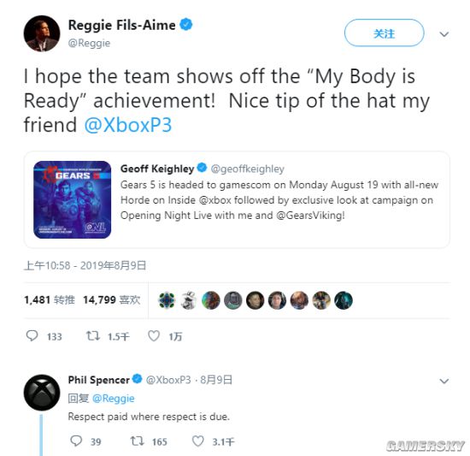Click the last liker avatar in the row
The width and height of the screenshot is (470, 456).
pyautogui.click(x=344, y=300)
